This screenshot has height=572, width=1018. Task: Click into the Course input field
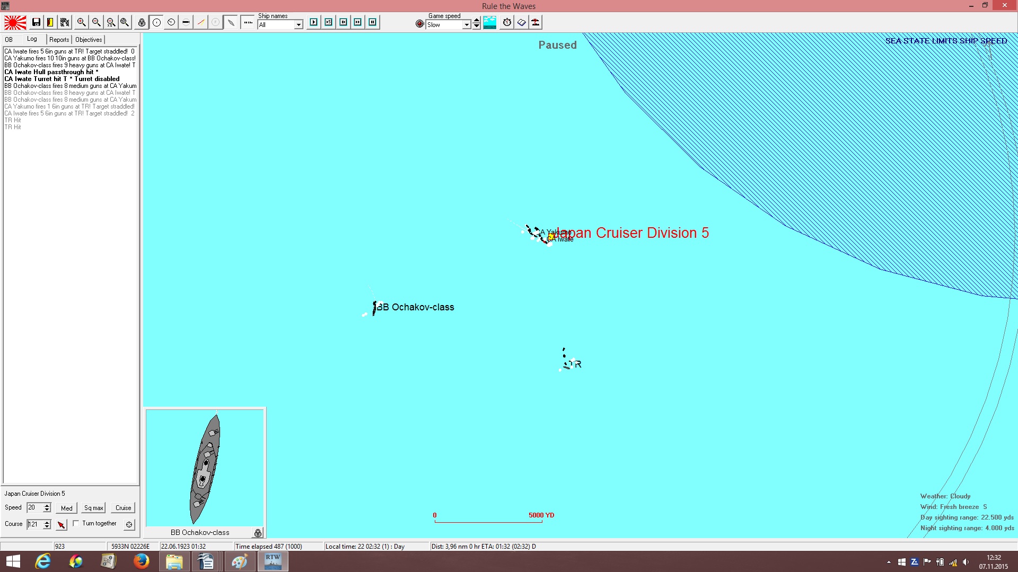(x=35, y=524)
